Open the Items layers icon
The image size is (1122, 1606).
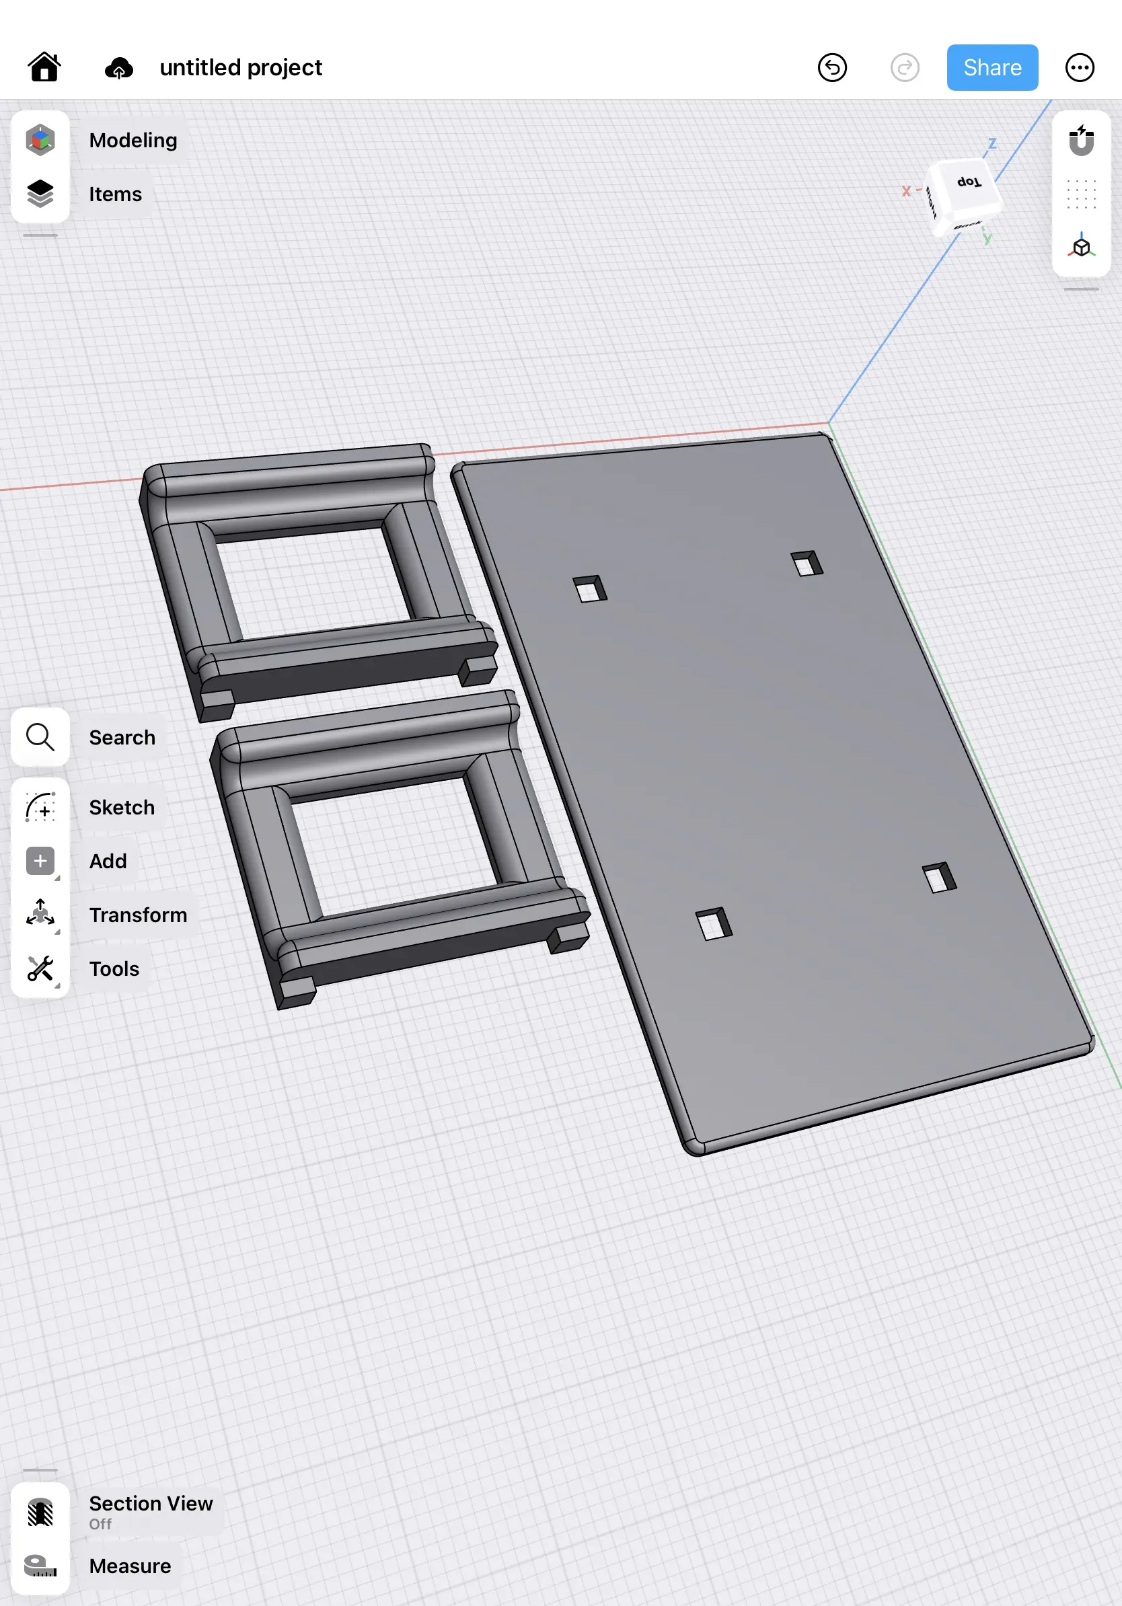coord(40,194)
